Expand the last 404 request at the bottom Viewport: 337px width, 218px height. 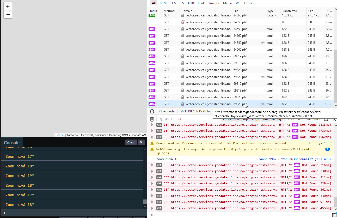pyautogui.click(x=152, y=208)
